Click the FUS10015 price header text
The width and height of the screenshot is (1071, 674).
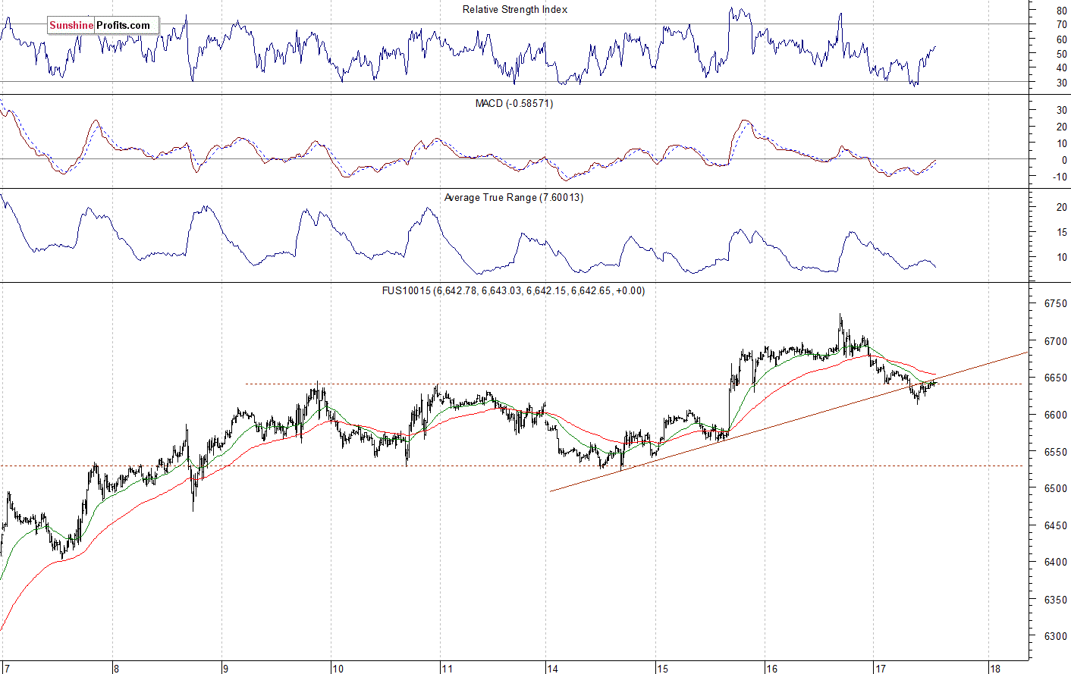514,290
